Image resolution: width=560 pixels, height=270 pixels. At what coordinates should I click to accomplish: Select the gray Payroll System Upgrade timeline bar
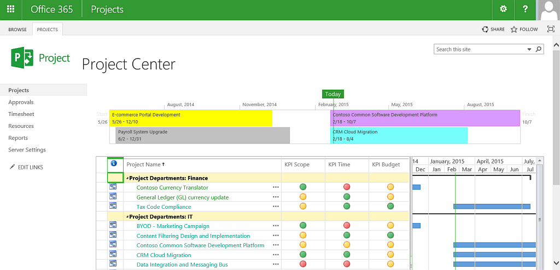tap(202, 136)
